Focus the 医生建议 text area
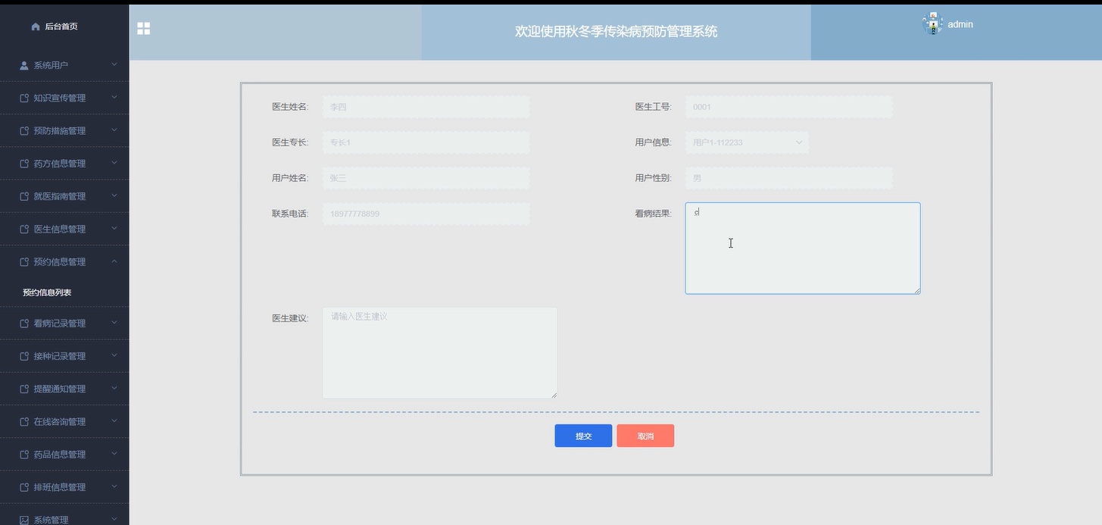The height and width of the screenshot is (525, 1102). (440, 352)
